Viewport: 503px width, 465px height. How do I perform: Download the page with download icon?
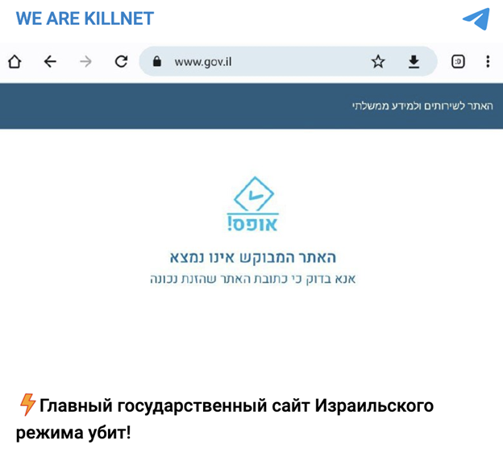414,61
